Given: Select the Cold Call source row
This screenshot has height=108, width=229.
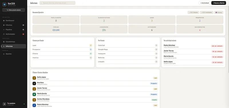Looking at the screenshot, I should (128, 45).
